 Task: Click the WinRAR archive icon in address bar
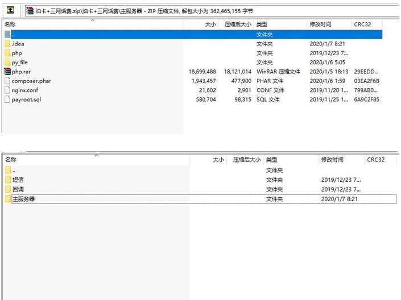pos(30,10)
